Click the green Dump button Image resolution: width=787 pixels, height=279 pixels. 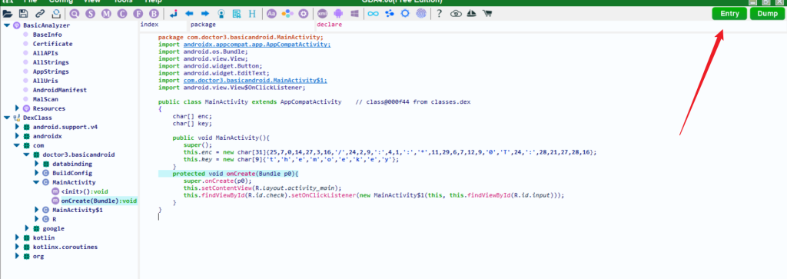[x=768, y=14]
